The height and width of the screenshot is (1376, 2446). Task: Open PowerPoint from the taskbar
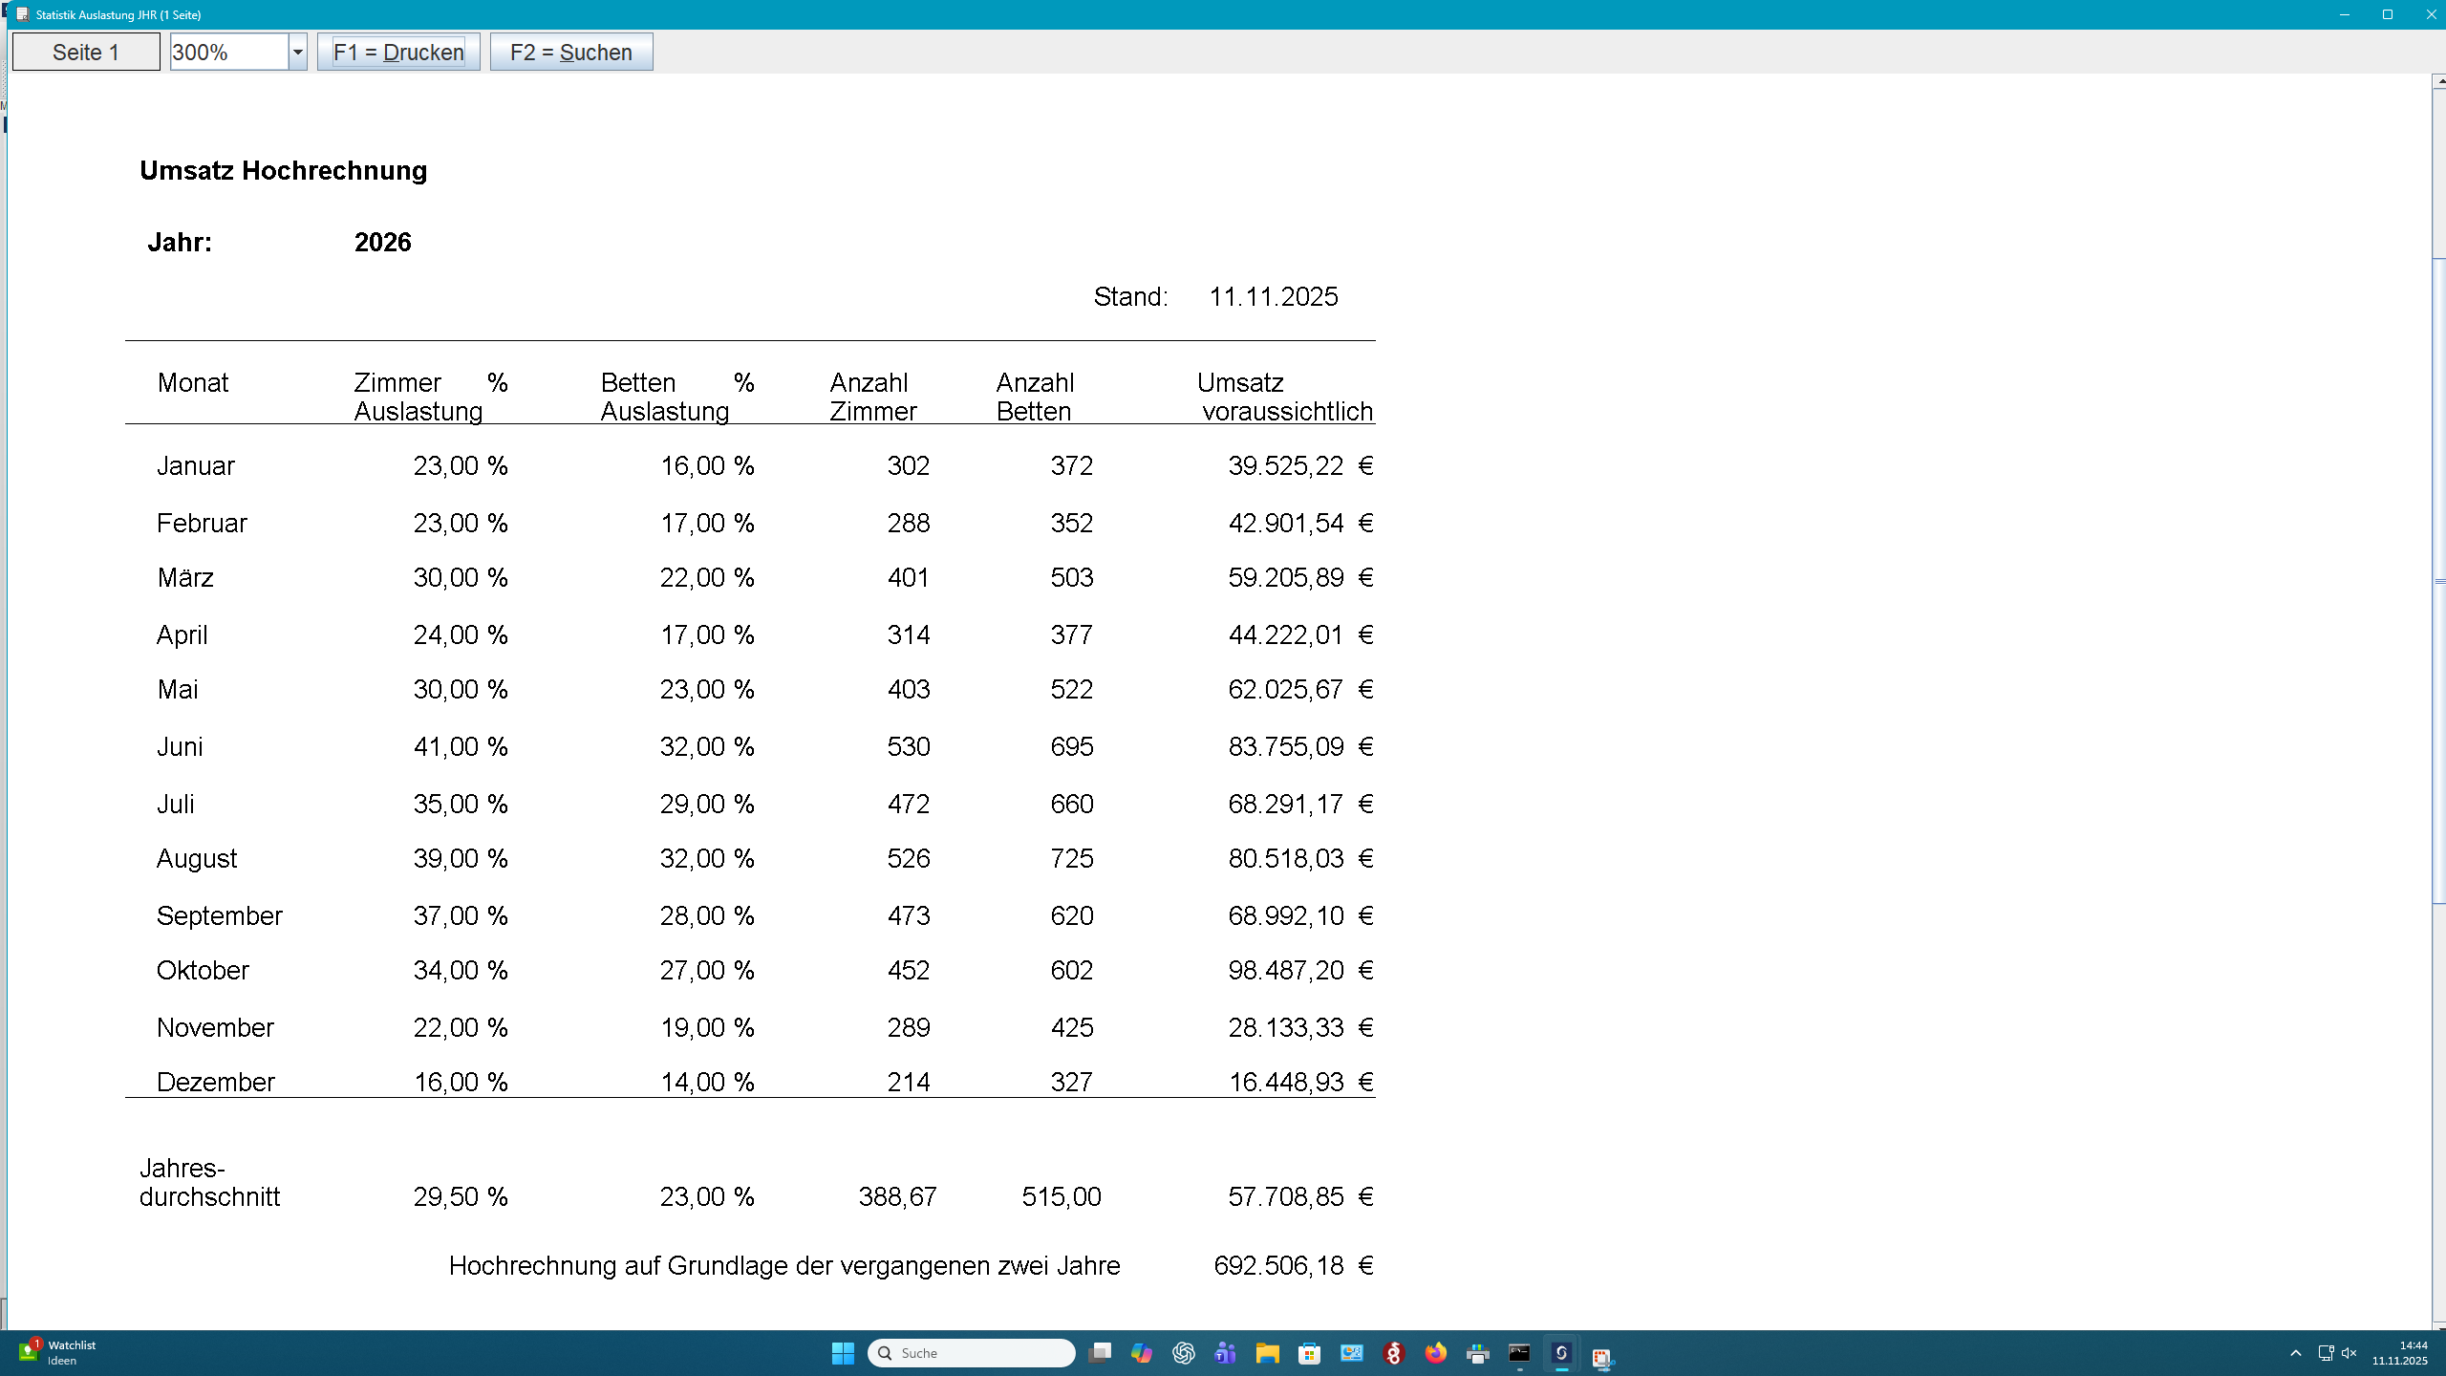(1353, 1353)
